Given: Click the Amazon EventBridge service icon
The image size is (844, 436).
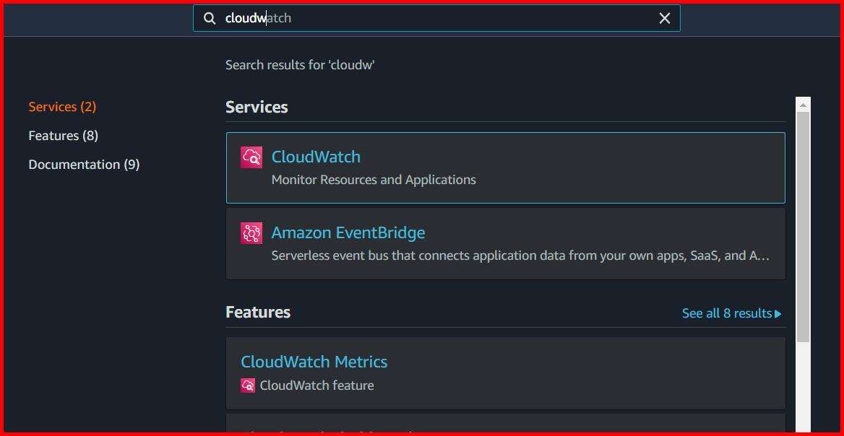Looking at the screenshot, I should (250, 232).
